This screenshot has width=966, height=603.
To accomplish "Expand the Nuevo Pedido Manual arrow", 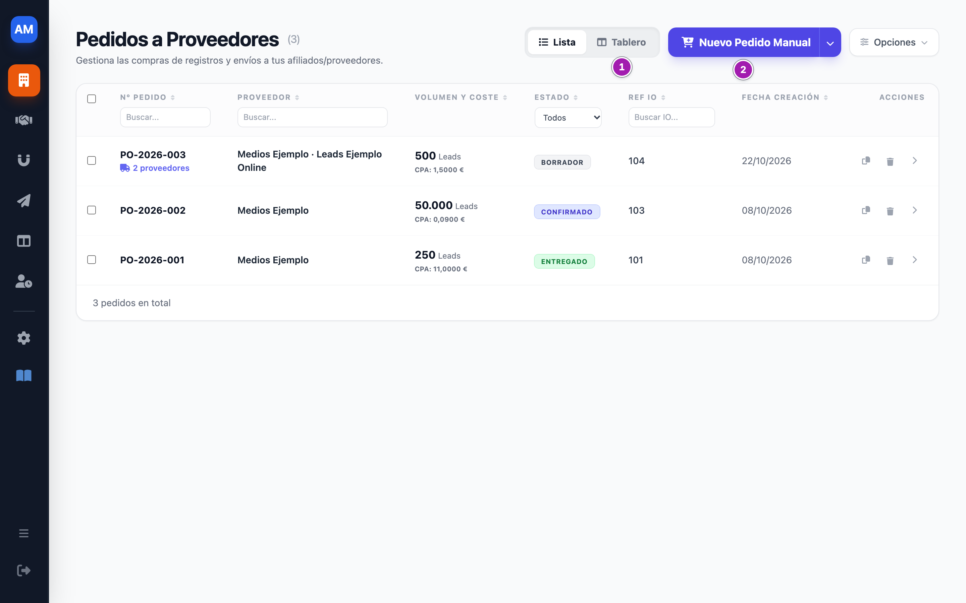I will [x=830, y=43].
